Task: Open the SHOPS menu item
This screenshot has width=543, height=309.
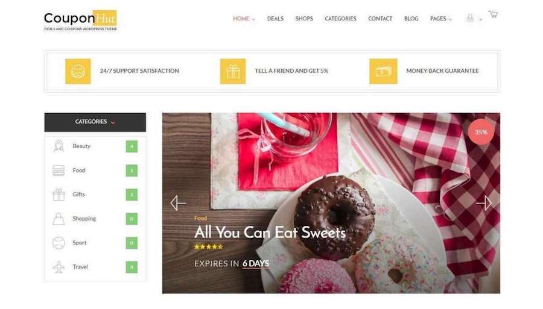Action: click(x=304, y=19)
